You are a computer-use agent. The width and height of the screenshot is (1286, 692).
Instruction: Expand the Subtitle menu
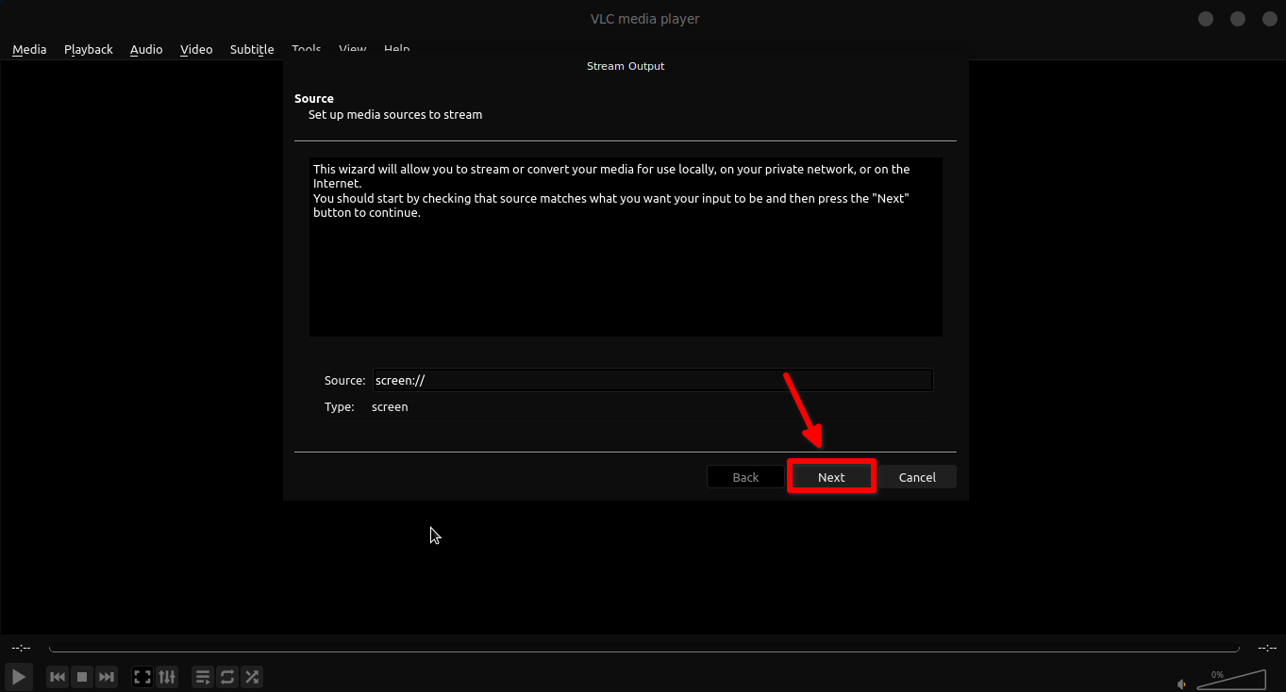point(252,49)
